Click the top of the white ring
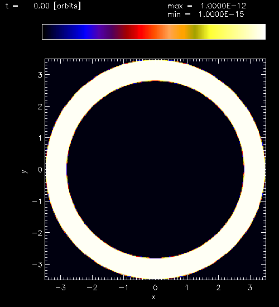Viewport: 279px width, 307px height. (x=155, y=70)
